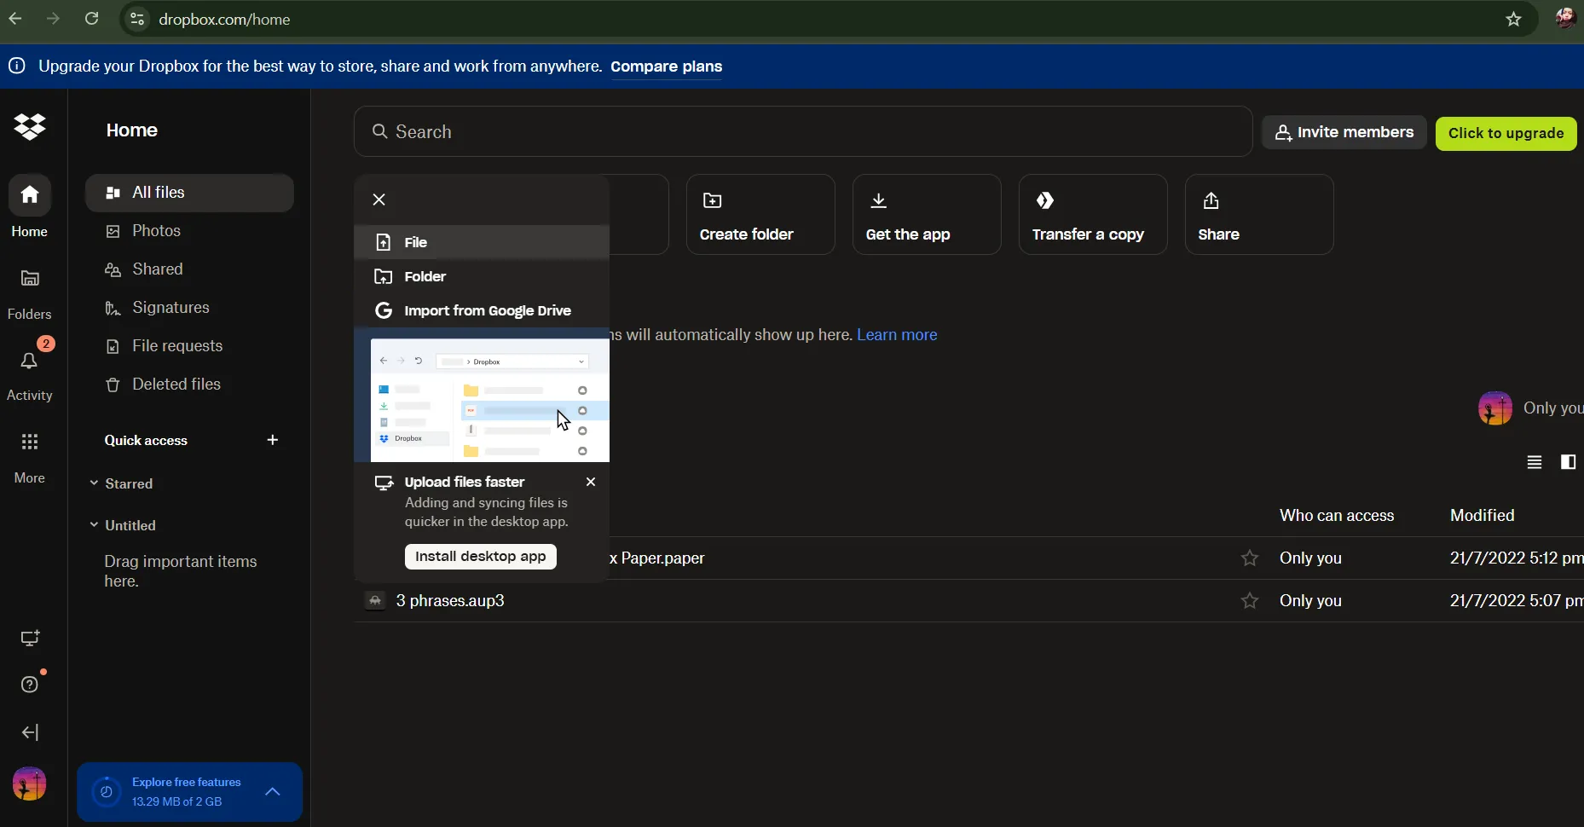Select Import from Google Drive
The image size is (1584, 827).
[x=482, y=310]
